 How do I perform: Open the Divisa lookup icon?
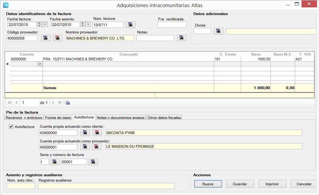tap(218, 31)
